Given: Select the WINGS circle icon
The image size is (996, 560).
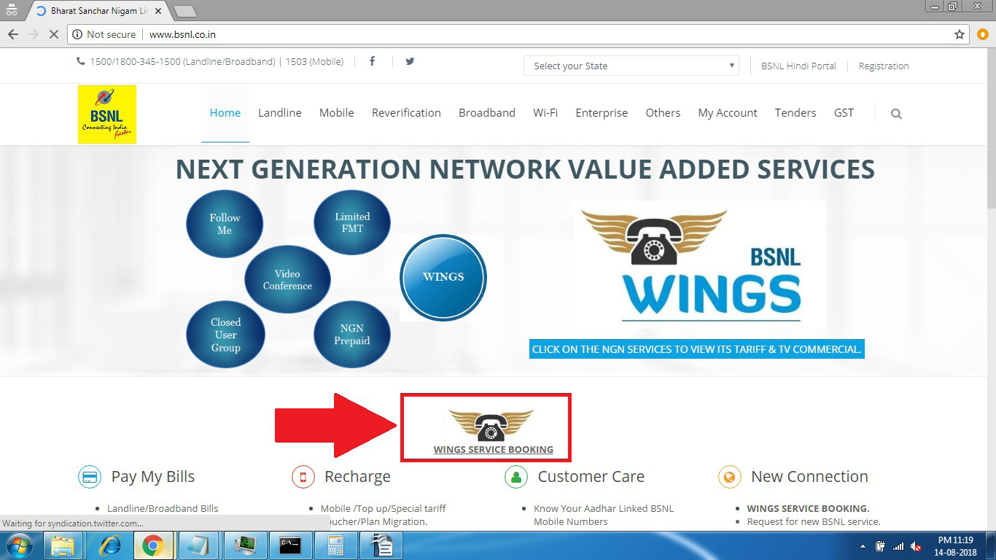Looking at the screenshot, I should (x=443, y=277).
